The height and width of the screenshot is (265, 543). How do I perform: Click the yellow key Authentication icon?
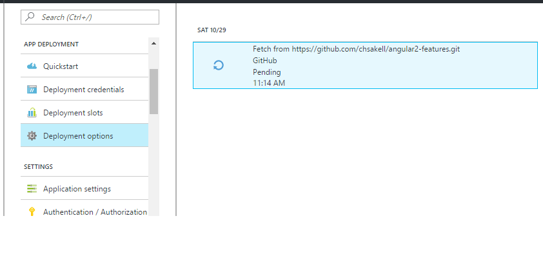pos(32,211)
